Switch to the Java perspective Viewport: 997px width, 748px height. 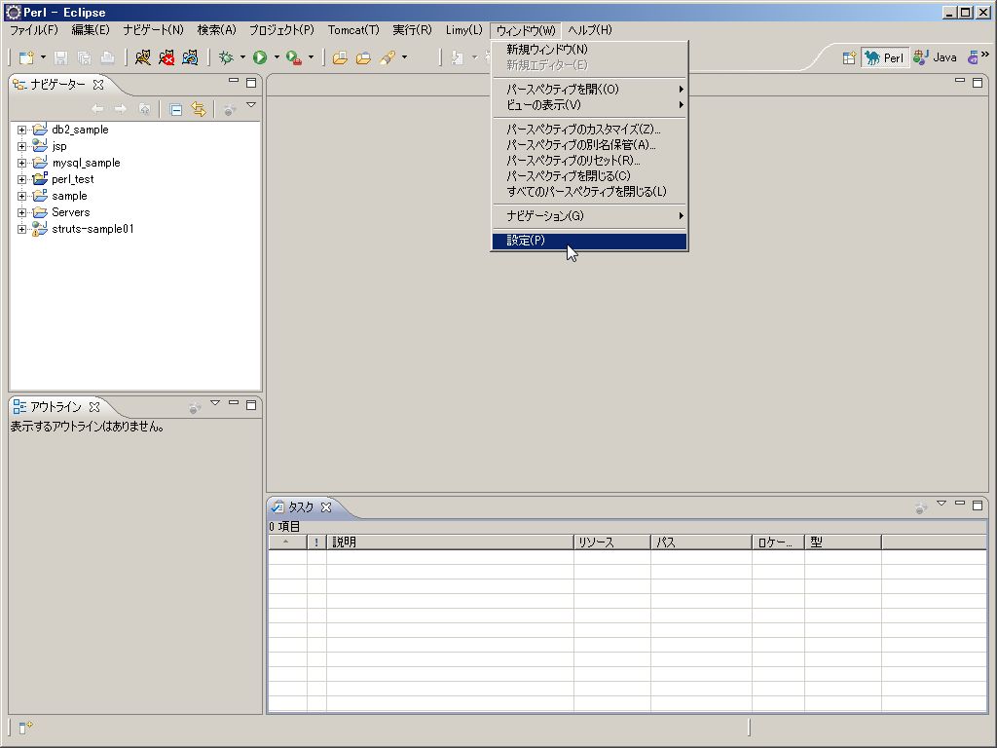coord(935,57)
